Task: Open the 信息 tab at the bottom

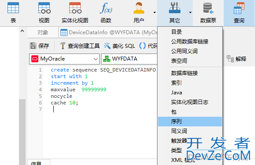Action: [x=39, y=162]
